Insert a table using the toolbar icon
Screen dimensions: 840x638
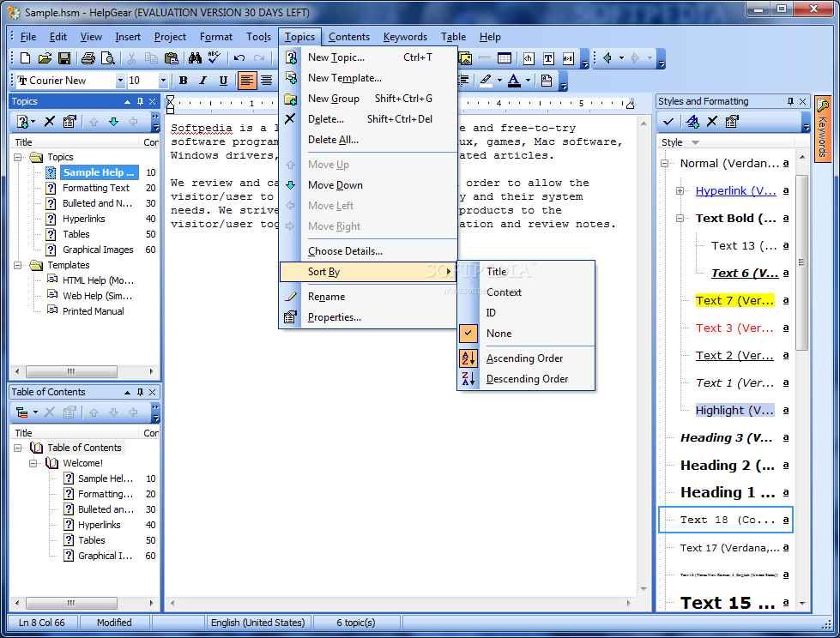(x=505, y=58)
